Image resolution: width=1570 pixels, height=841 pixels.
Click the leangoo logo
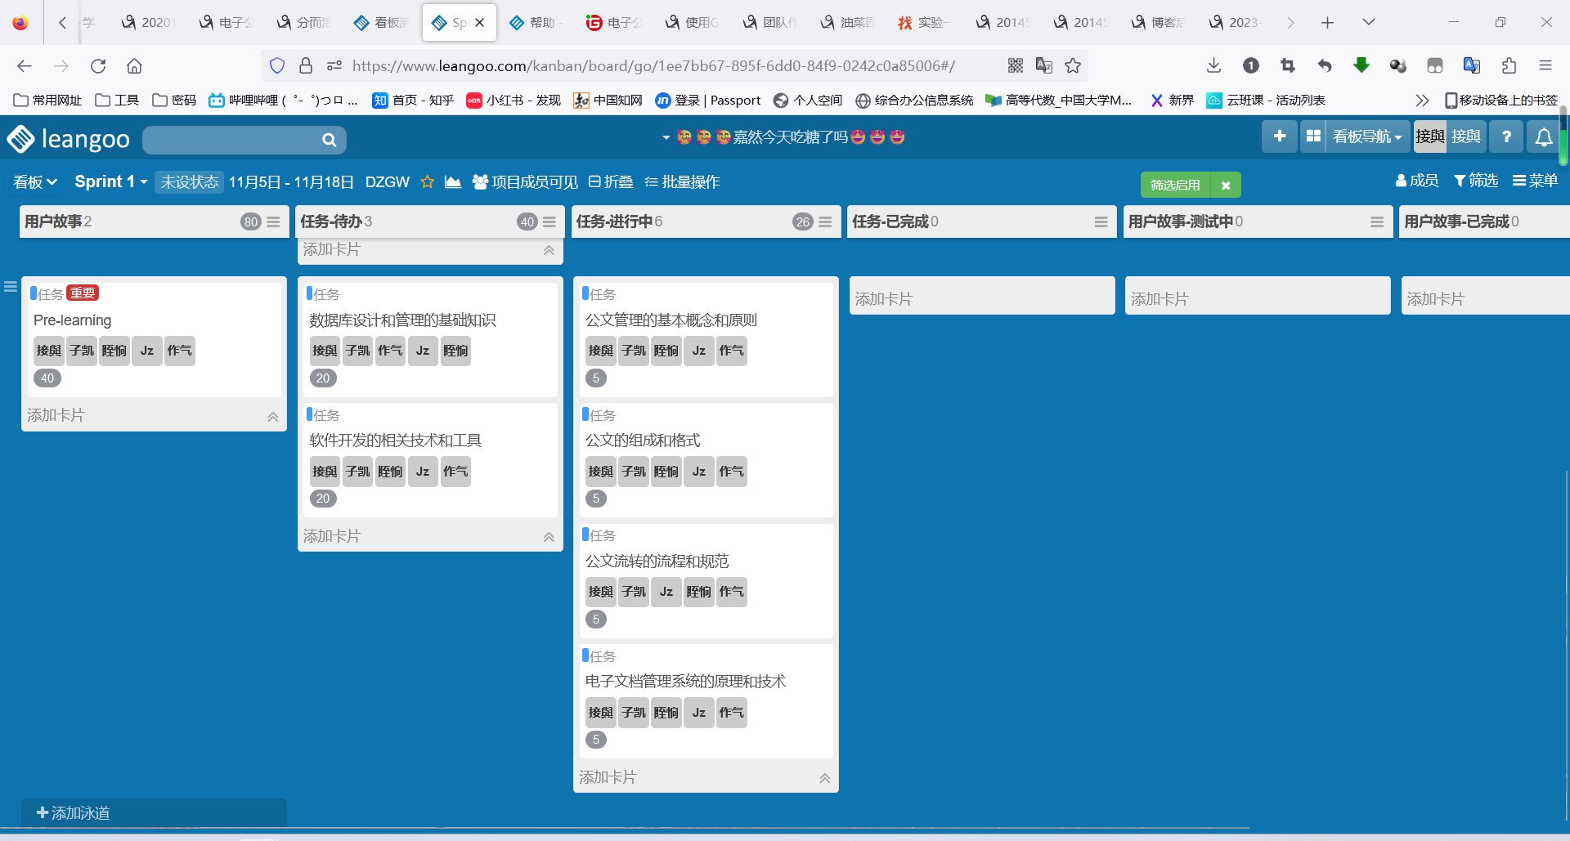pyautogui.click(x=69, y=139)
